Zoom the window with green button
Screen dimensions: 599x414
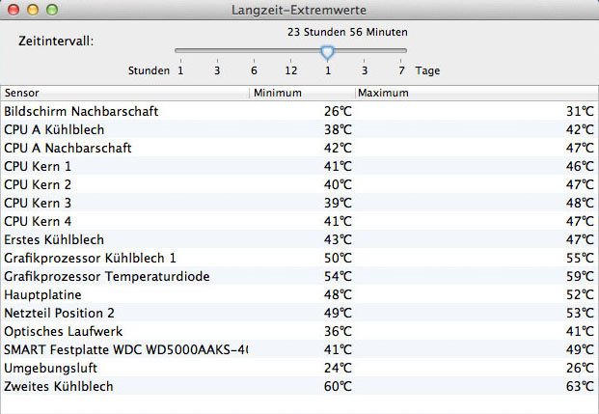[x=52, y=10]
